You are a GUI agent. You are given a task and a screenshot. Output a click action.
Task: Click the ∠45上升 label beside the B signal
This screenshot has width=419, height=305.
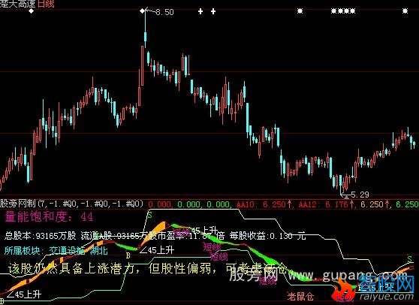pos(157,250)
